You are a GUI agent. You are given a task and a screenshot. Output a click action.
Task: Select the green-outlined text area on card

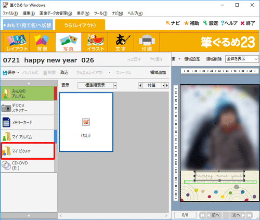tap(220, 182)
